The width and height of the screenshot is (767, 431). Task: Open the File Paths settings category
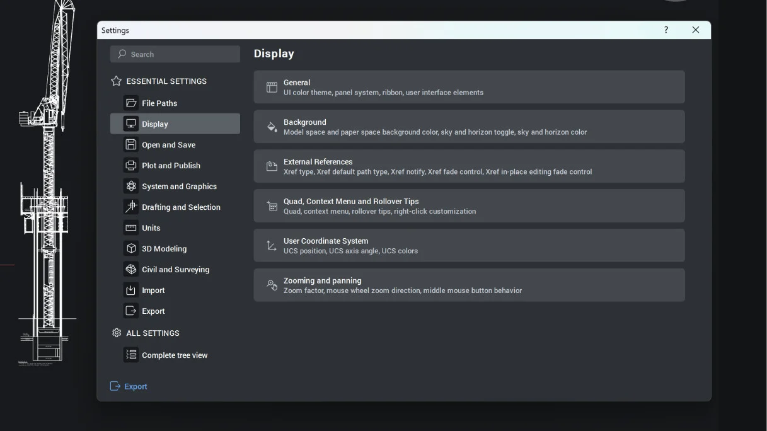tap(175, 103)
